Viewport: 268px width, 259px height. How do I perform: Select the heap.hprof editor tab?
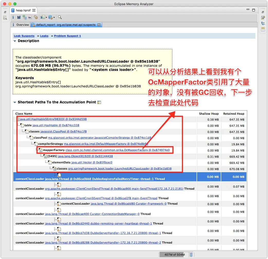(x=23, y=10)
